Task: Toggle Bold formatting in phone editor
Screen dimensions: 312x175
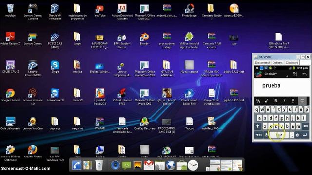Action: [x=276, y=101]
